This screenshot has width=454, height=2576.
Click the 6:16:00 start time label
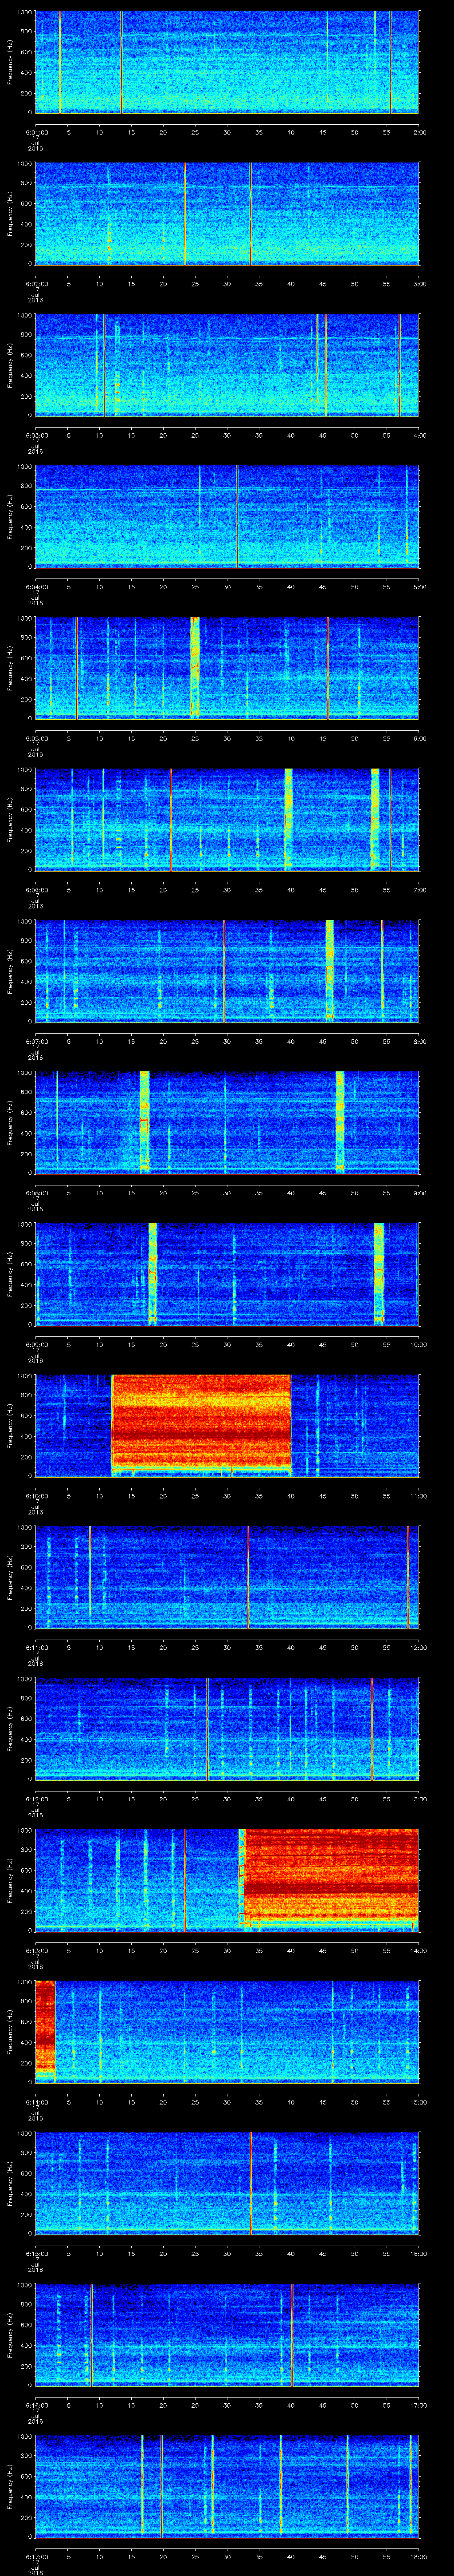click(36, 2405)
